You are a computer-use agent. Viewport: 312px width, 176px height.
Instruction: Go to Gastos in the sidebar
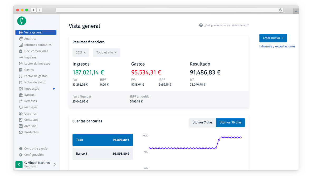coord(29,70)
